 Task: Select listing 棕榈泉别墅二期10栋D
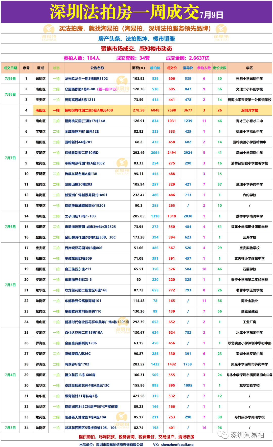82,153
